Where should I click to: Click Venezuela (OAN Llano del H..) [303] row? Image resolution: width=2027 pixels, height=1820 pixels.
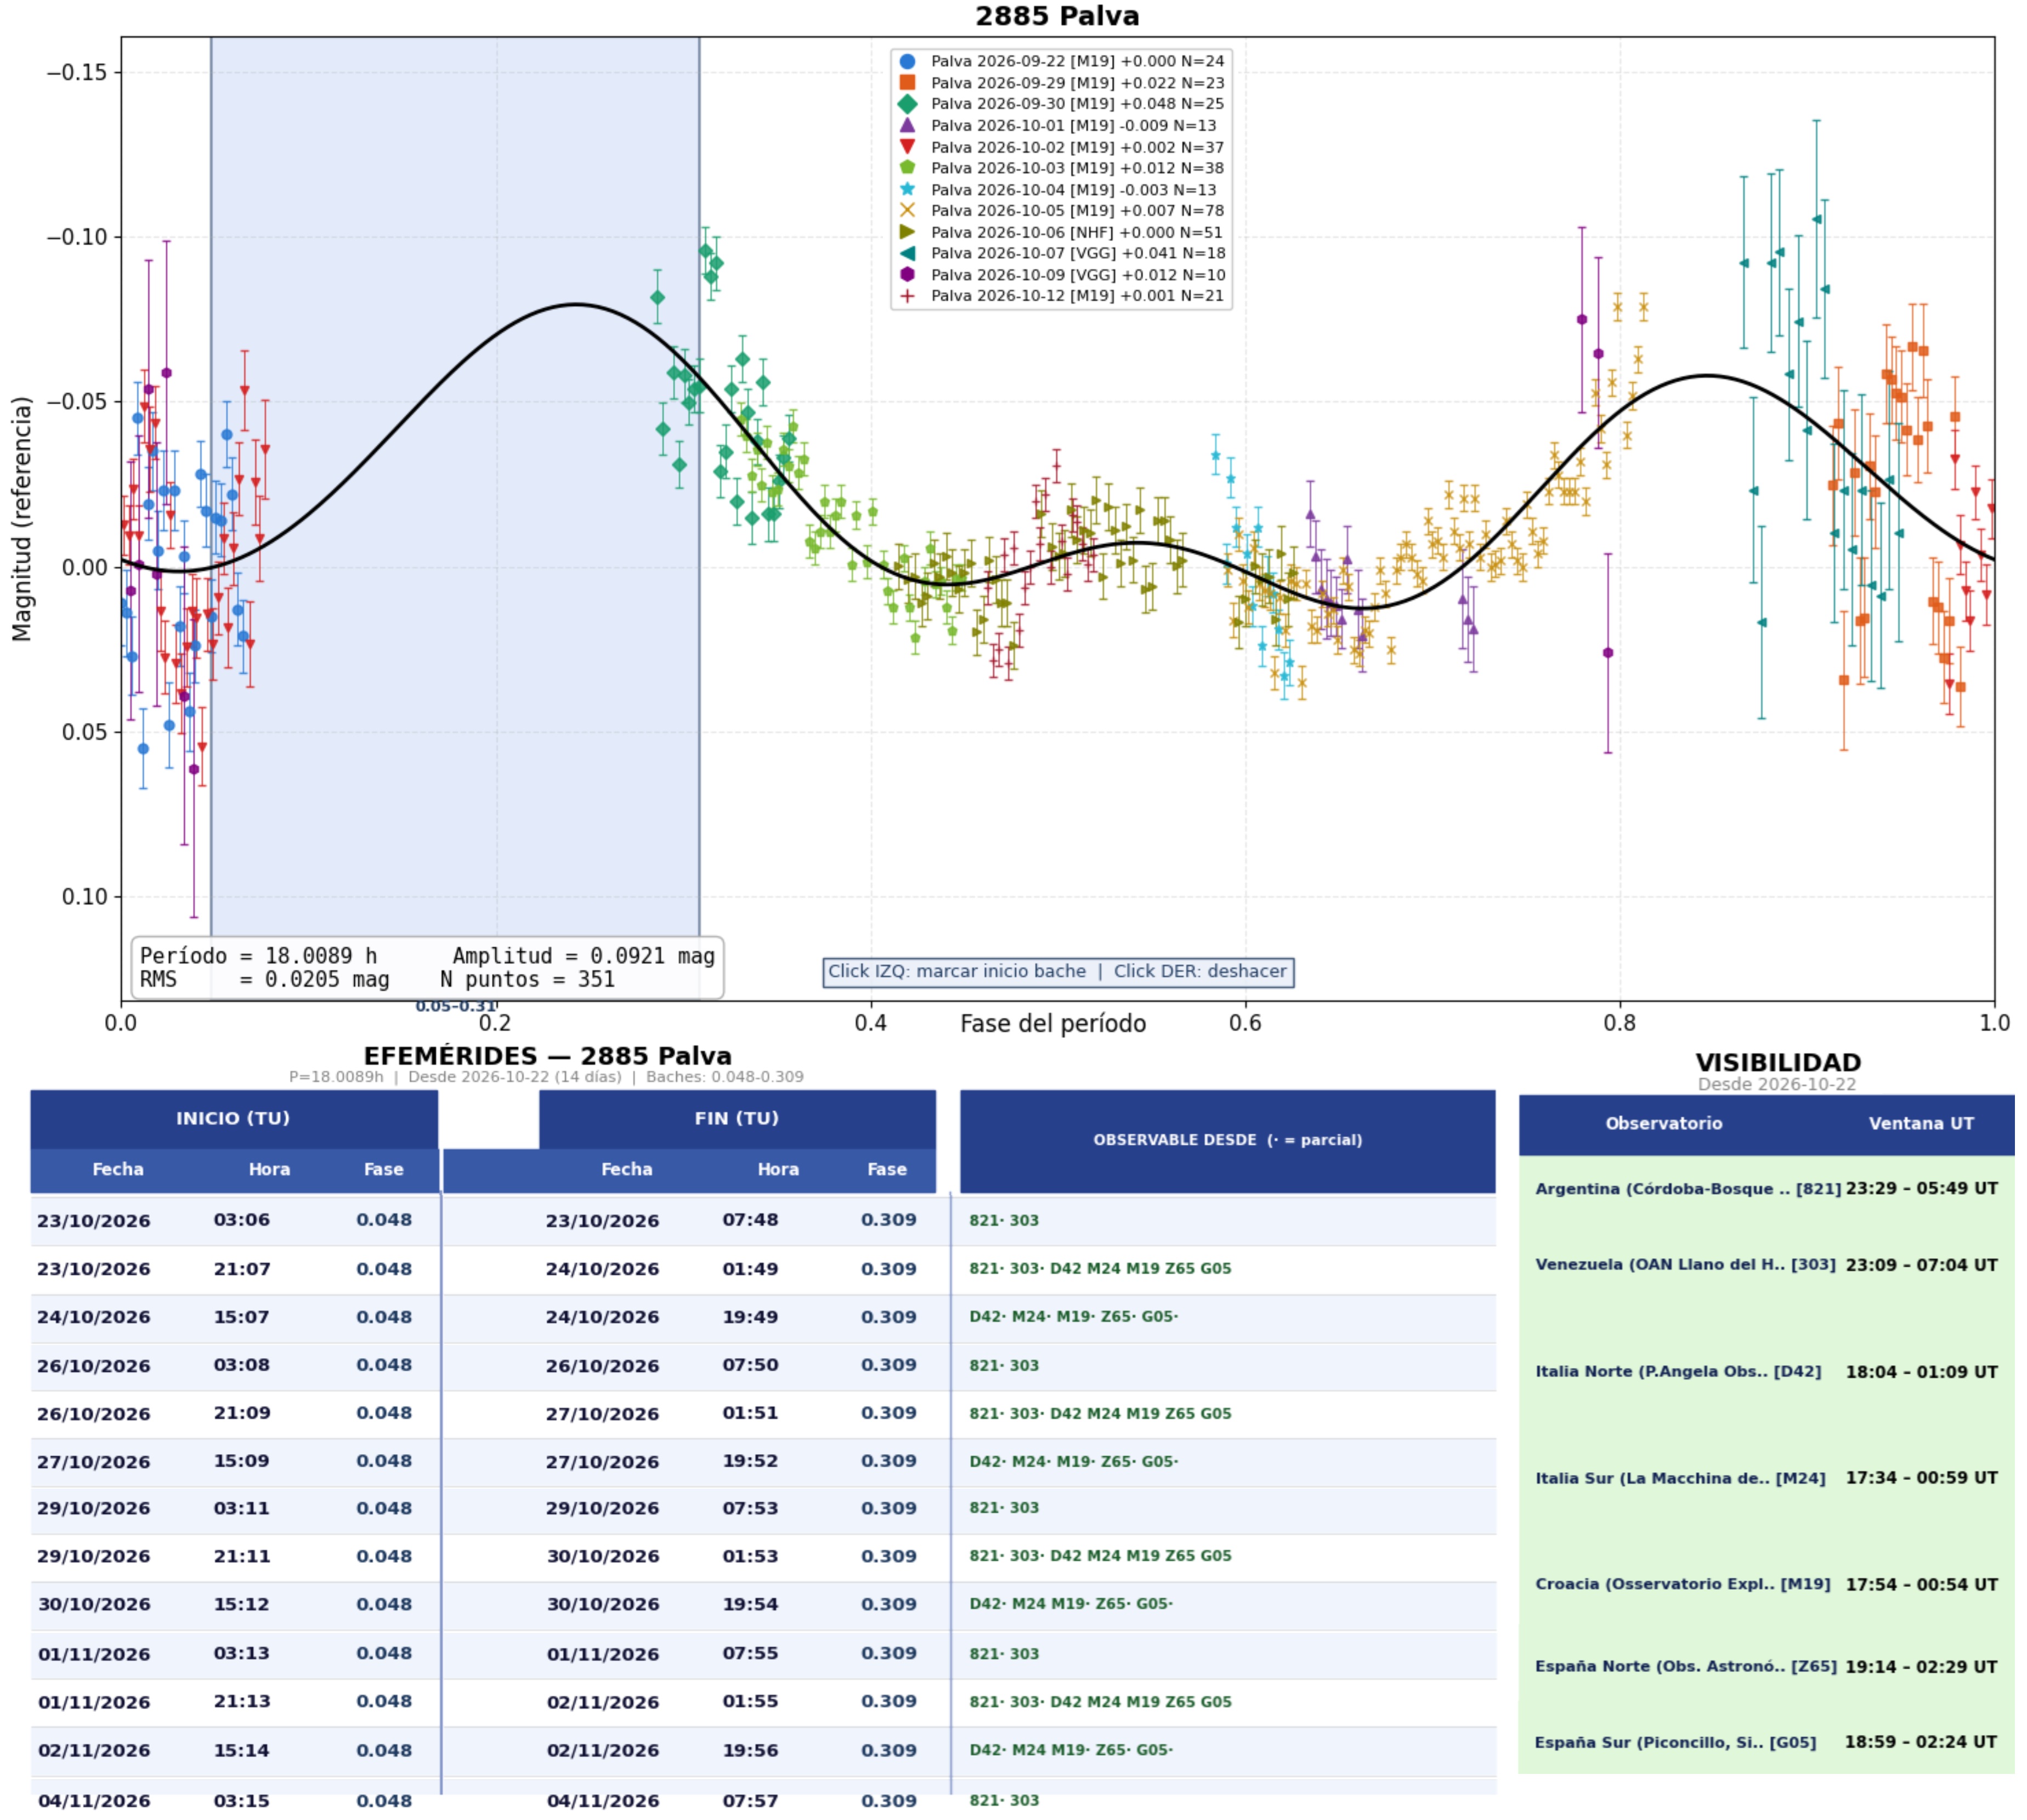pyautogui.click(x=1766, y=1265)
